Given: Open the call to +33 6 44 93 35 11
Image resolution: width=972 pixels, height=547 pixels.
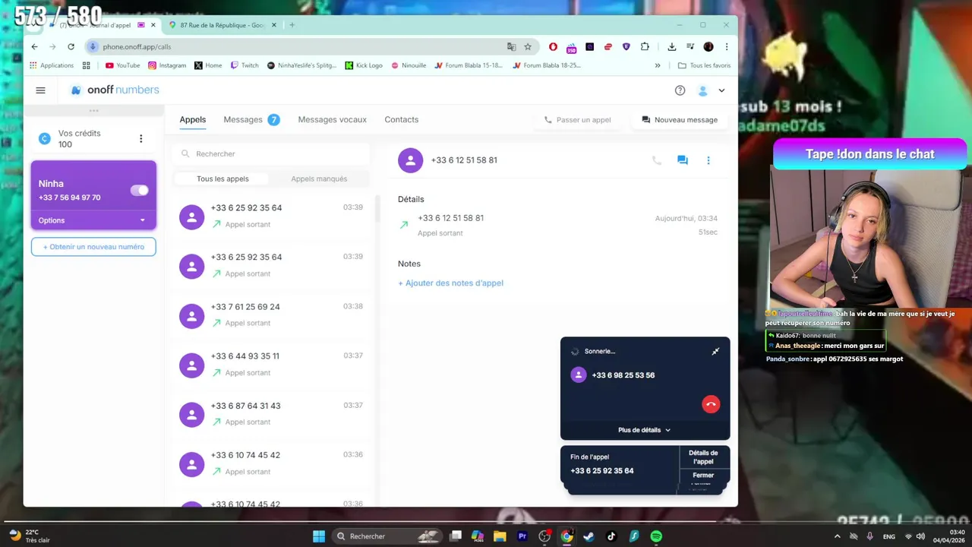Looking at the screenshot, I should [x=271, y=365].
